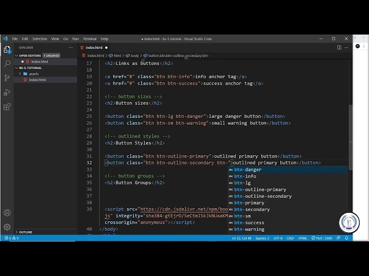Open the Accounts menu icon
The width and height of the screenshot is (369, 276).
coord(7,213)
